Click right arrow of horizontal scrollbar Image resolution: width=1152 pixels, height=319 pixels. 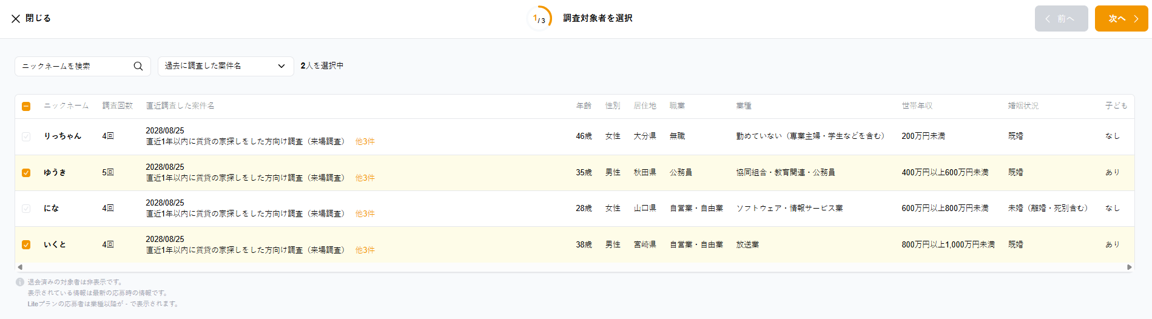[x=1129, y=267]
